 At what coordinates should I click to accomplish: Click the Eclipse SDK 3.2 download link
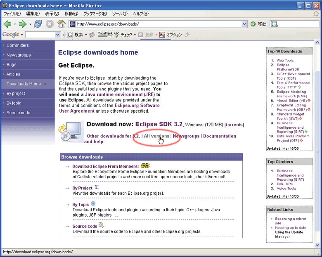coord(159,124)
